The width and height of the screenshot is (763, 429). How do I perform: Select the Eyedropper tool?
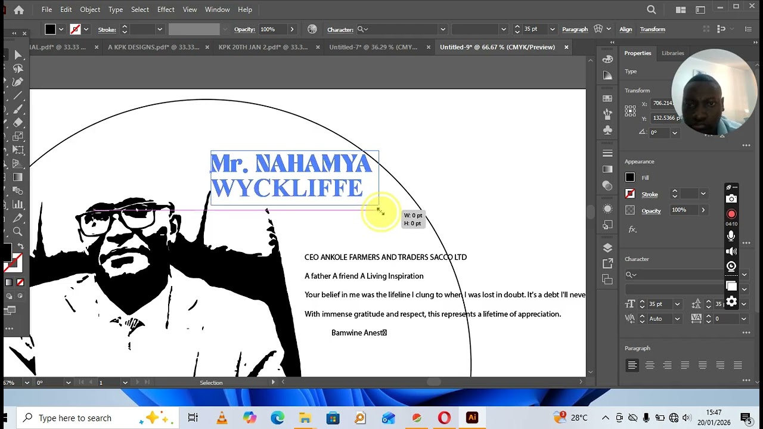click(x=18, y=219)
